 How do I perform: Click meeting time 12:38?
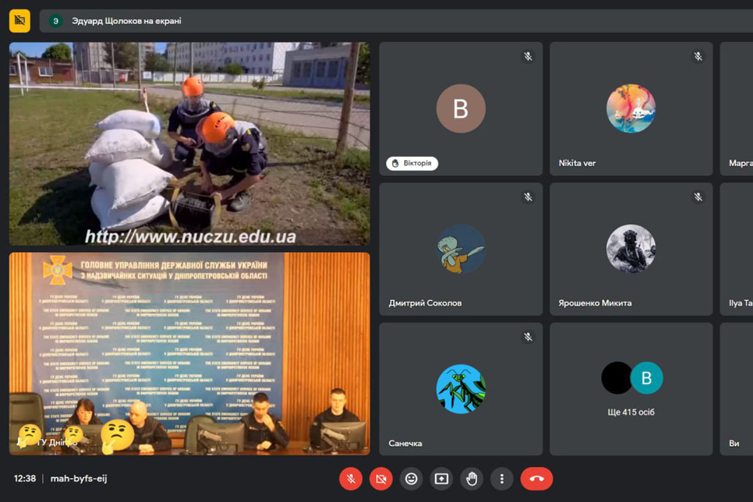tap(25, 478)
